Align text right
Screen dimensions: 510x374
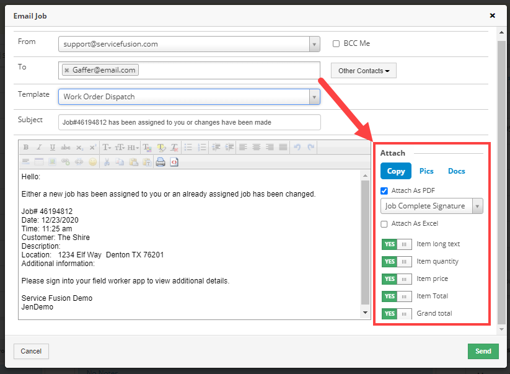(x=270, y=148)
